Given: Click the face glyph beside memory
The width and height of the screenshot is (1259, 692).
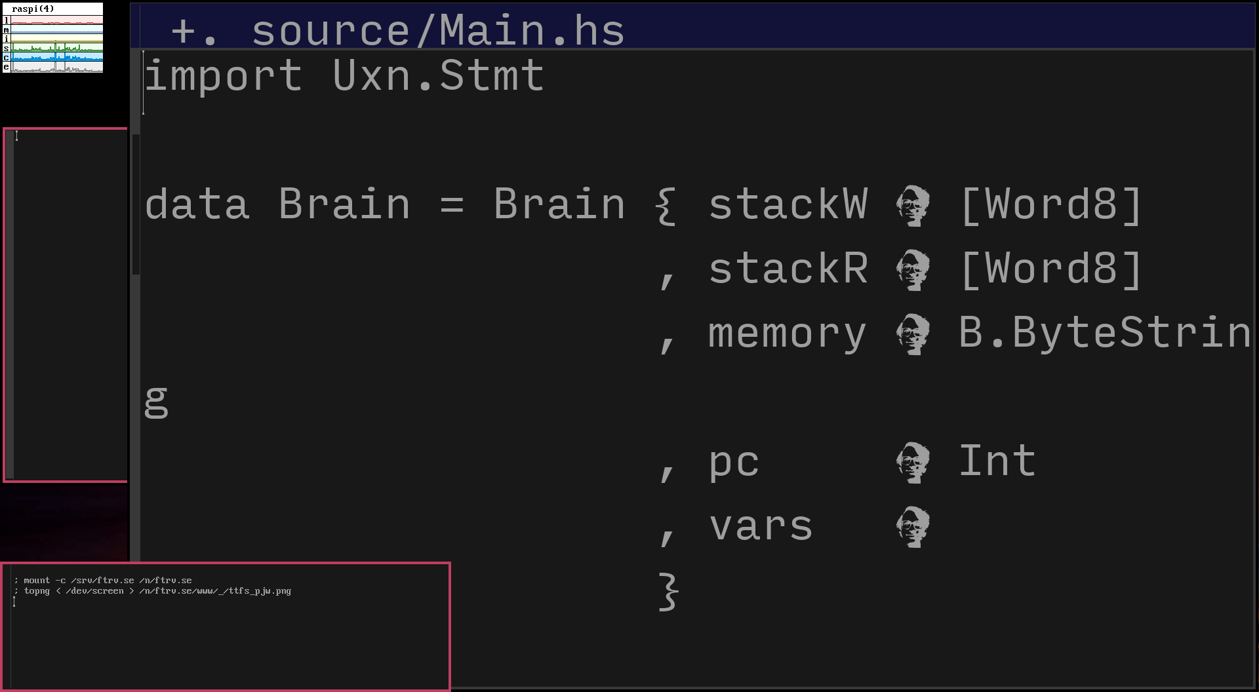Looking at the screenshot, I should [913, 334].
